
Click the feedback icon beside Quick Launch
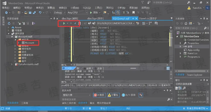click(149, 3)
